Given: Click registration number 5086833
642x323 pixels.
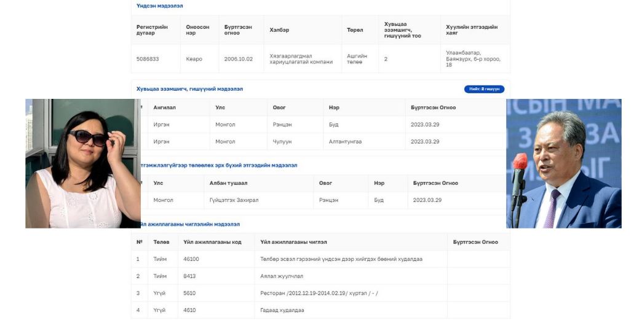Looking at the screenshot, I should 148,59.
